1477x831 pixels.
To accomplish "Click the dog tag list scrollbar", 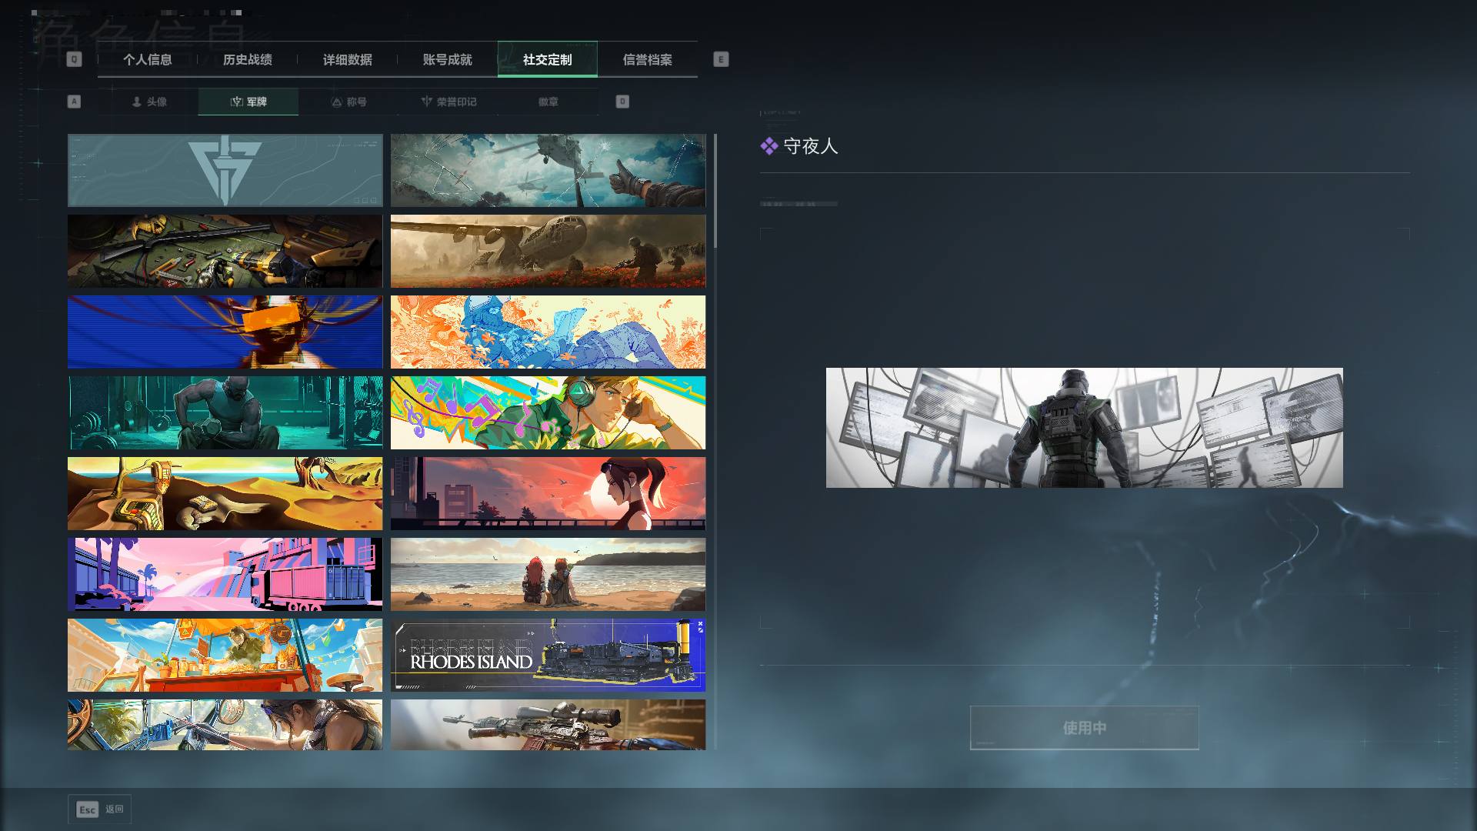I will [715, 191].
